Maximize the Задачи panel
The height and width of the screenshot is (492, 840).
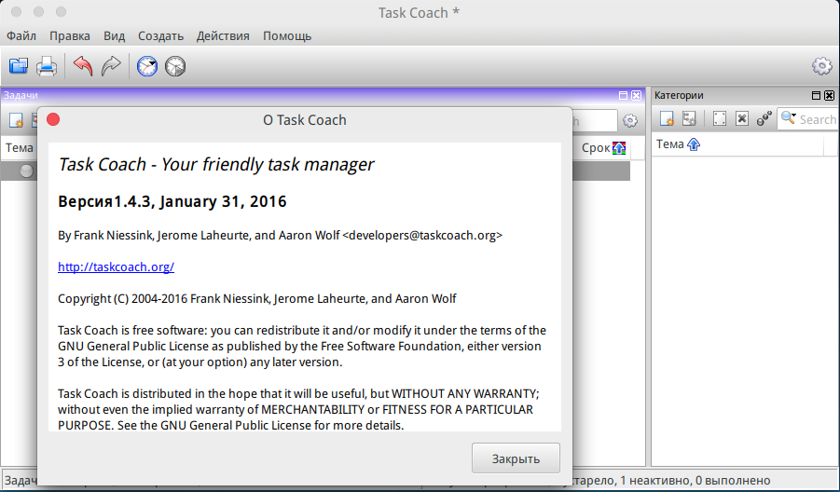(x=623, y=95)
